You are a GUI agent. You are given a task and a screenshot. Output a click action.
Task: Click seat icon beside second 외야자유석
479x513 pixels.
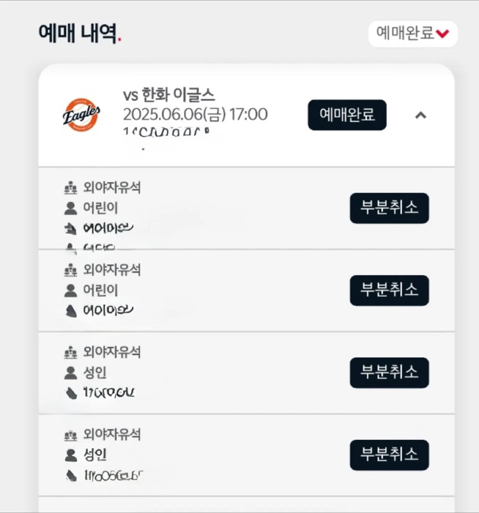pos(70,270)
